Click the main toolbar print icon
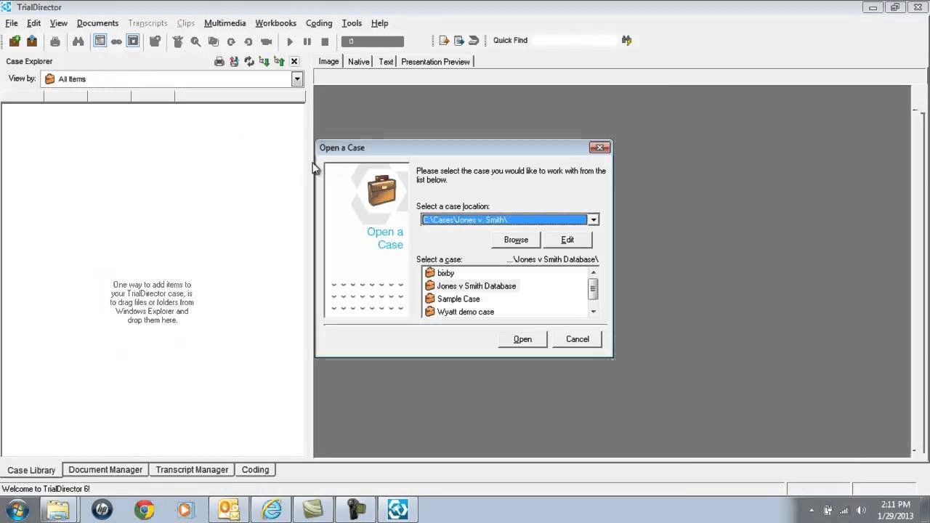This screenshot has height=523, width=930. click(x=54, y=41)
